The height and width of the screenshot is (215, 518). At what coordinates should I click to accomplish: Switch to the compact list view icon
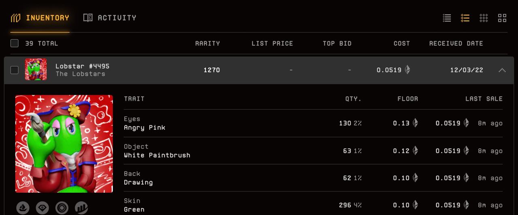[447, 18]
